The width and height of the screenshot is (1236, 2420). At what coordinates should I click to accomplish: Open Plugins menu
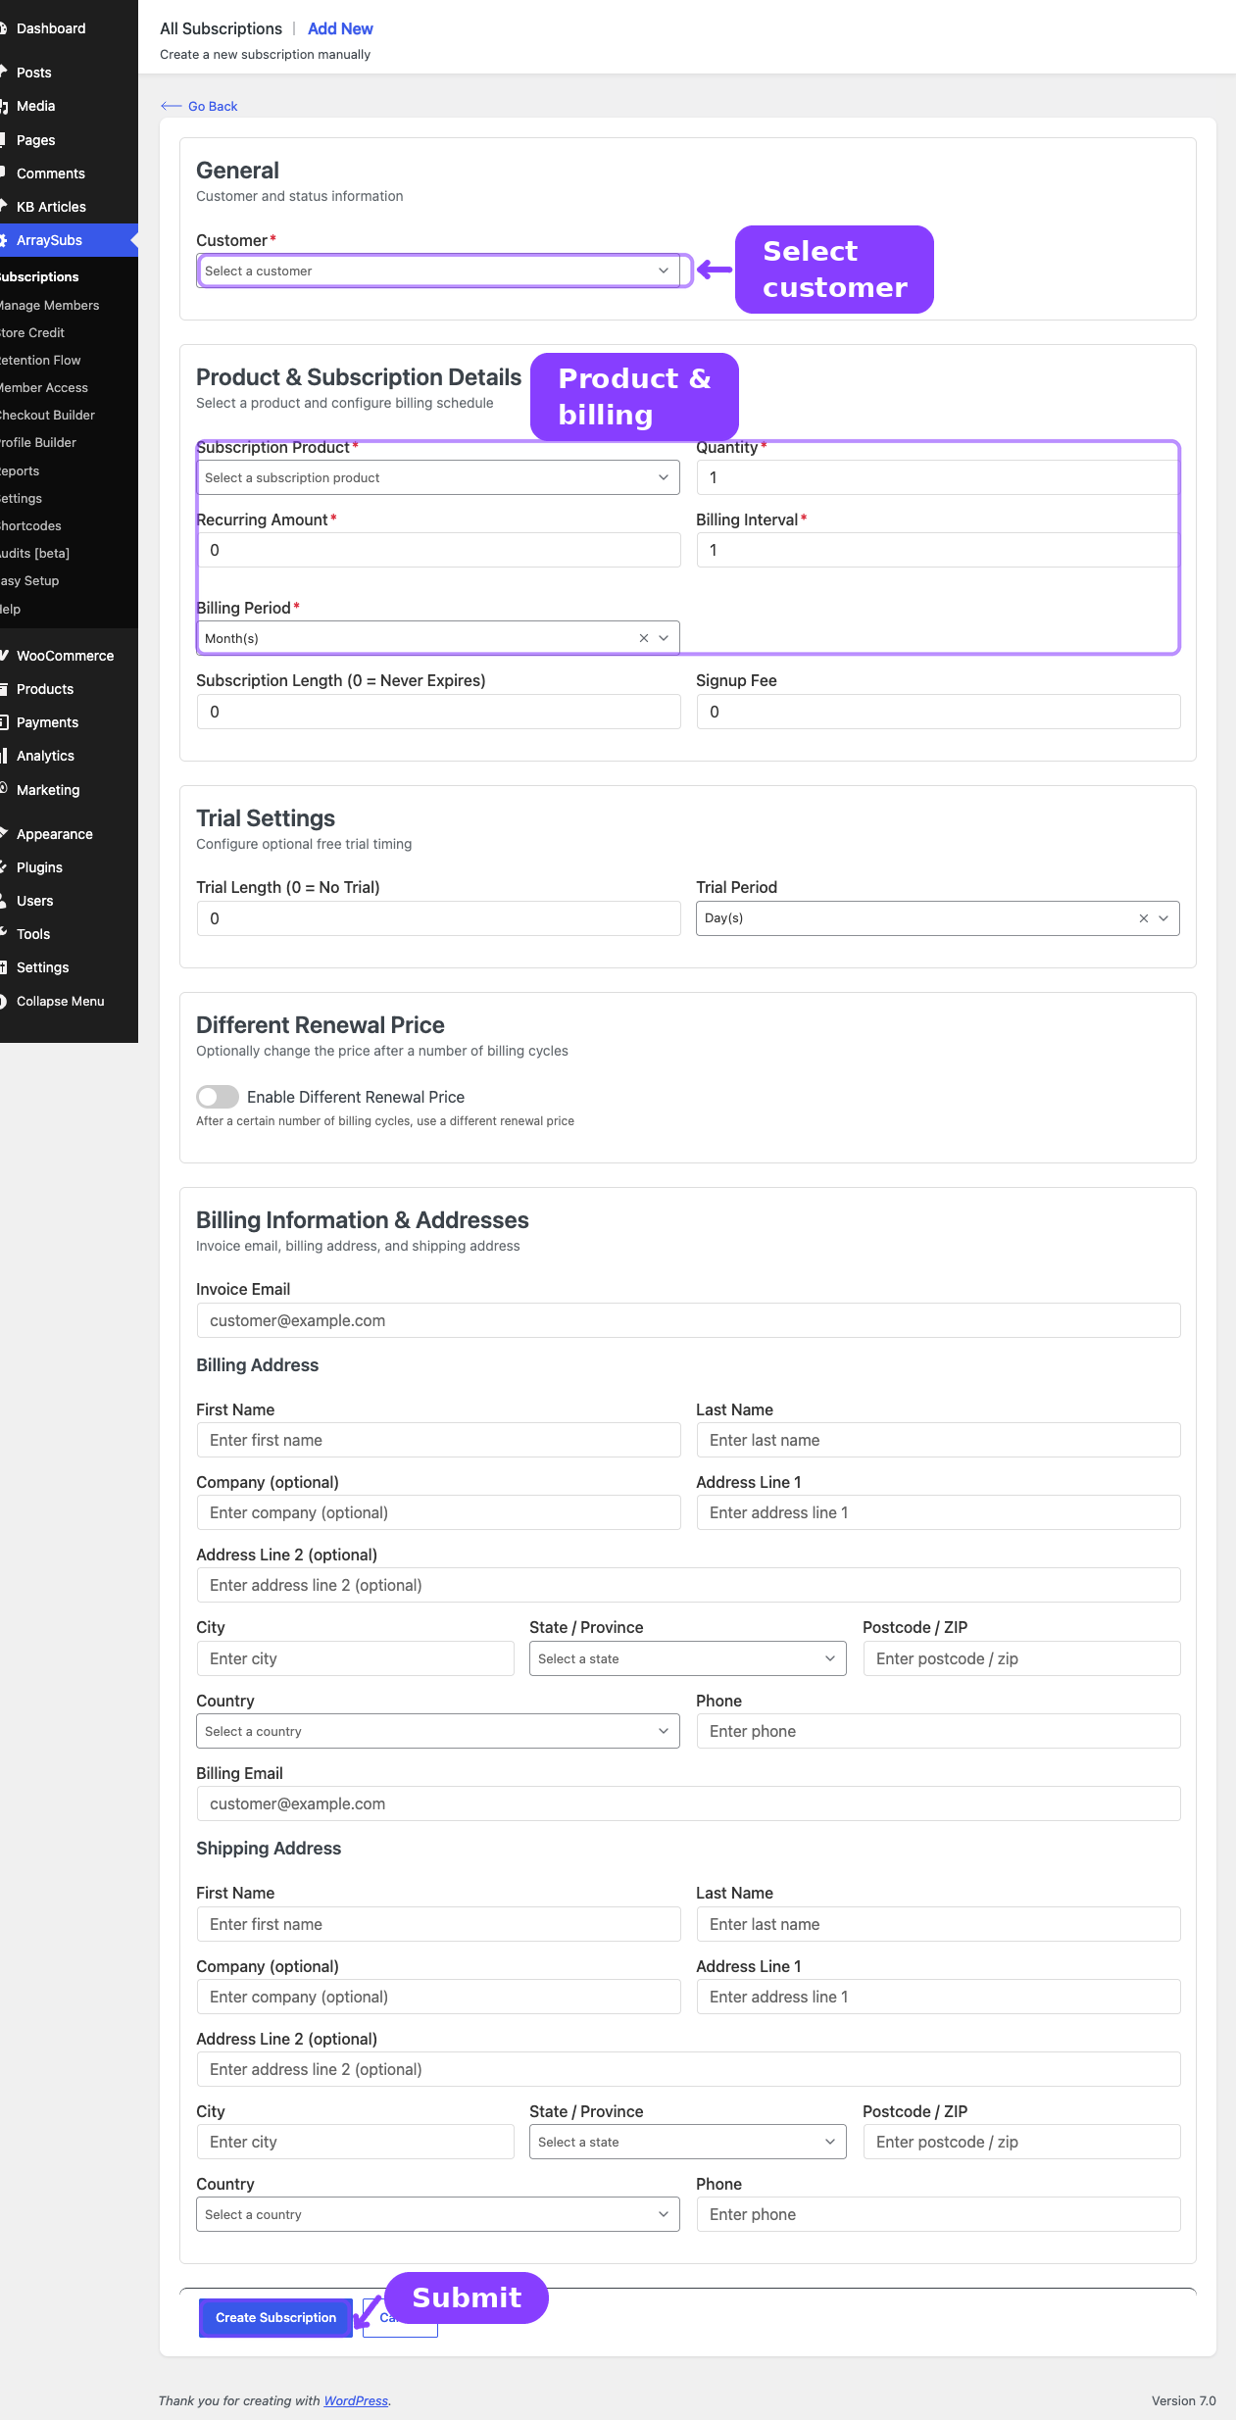(x=39, y=867)
